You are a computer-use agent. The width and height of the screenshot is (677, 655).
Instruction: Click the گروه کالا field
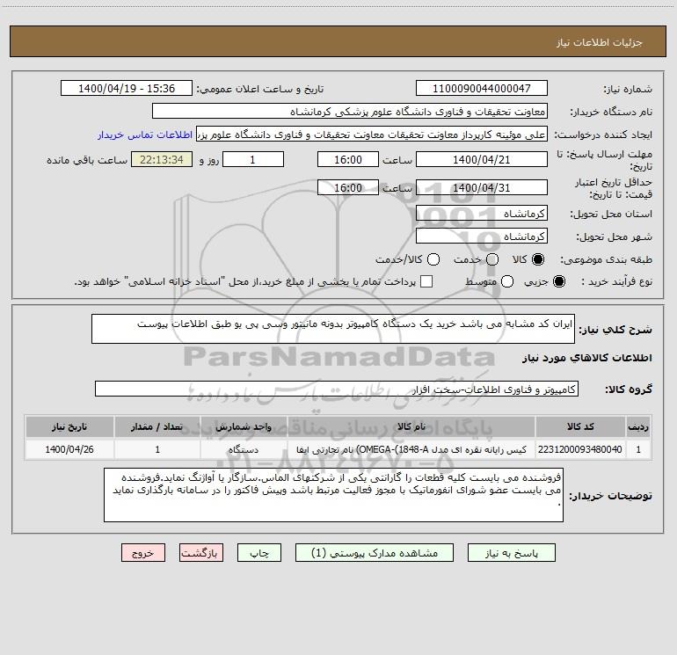point(337,389)
